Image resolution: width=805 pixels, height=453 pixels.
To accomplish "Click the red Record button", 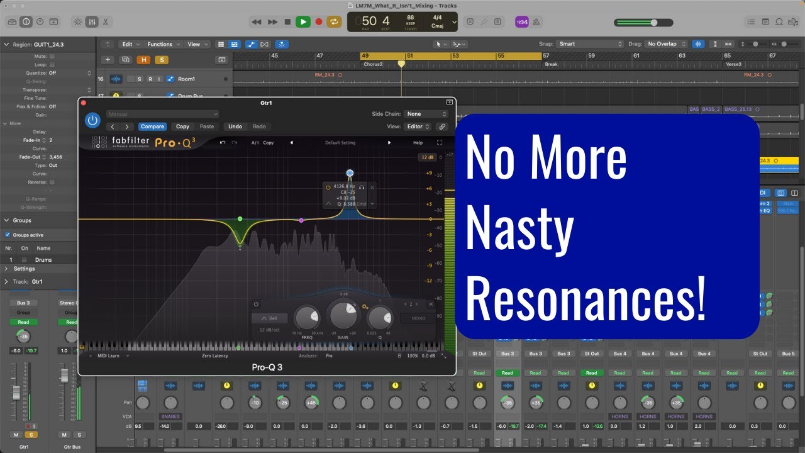I will 319,21.
